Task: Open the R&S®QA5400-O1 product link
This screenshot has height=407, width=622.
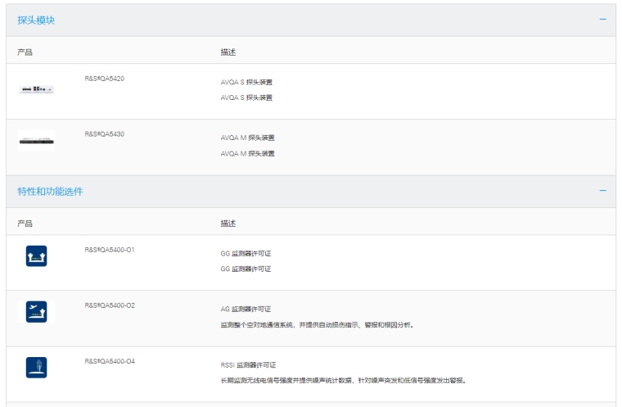Action: click(109, 249)
